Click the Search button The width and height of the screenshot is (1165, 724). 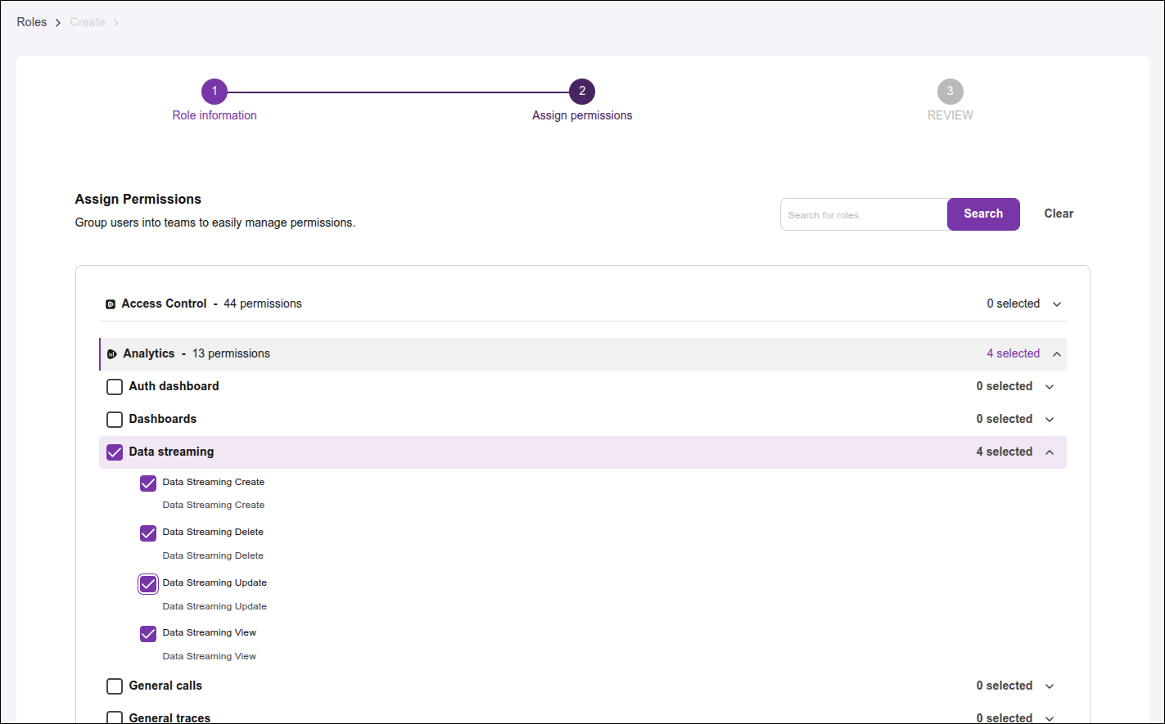[982, 214]
